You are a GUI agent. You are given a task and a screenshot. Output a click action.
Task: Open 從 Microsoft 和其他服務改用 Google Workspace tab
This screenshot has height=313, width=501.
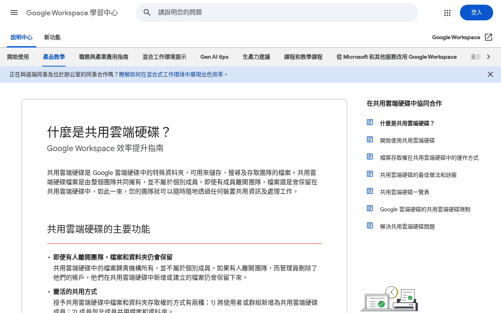396,57
